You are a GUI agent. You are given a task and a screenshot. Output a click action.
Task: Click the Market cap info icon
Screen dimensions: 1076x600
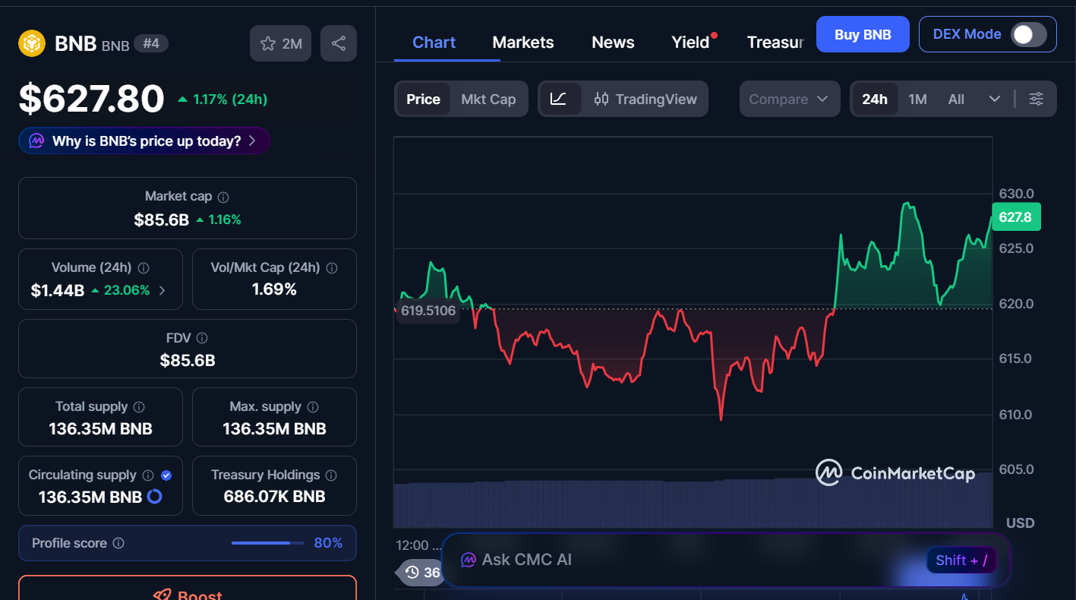point(222,196)
